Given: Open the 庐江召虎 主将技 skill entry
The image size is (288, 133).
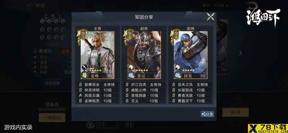Looking at the screenshot, I should point(144,85).
